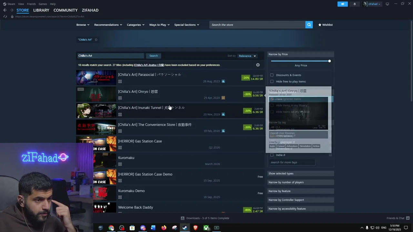Open the Friends menu

31,4
